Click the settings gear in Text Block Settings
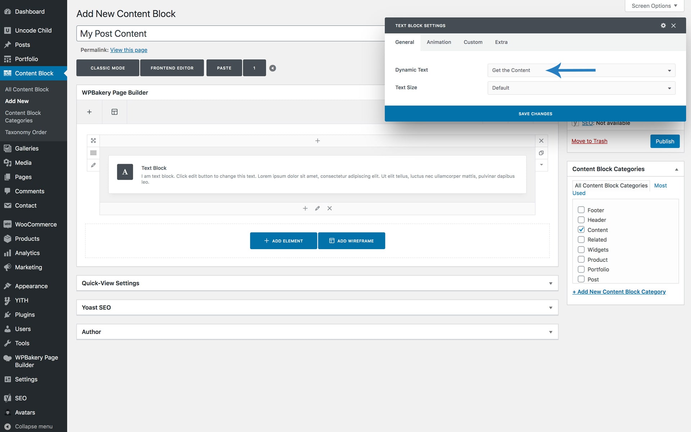691x432 pixels. click(663, 26)
